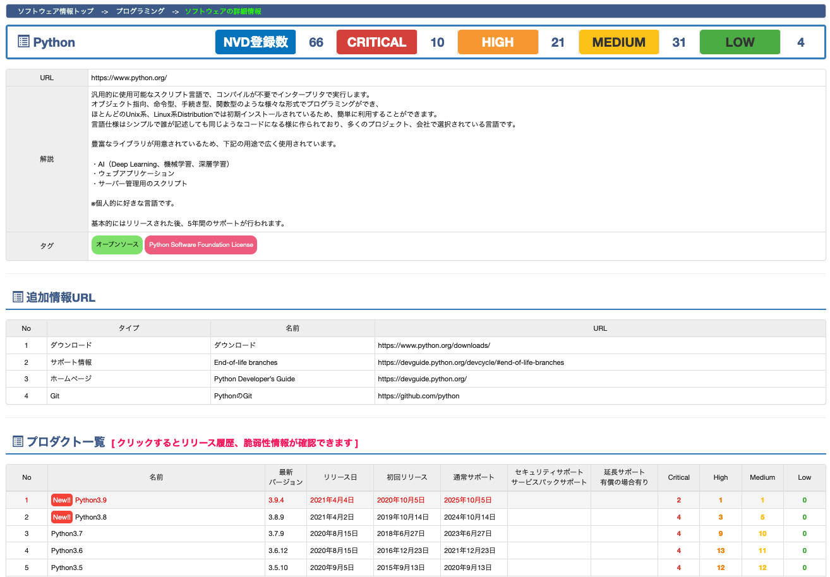Open https://www.python.org/ URL
The image size is (830, 577).
click(x=129, y=78)
